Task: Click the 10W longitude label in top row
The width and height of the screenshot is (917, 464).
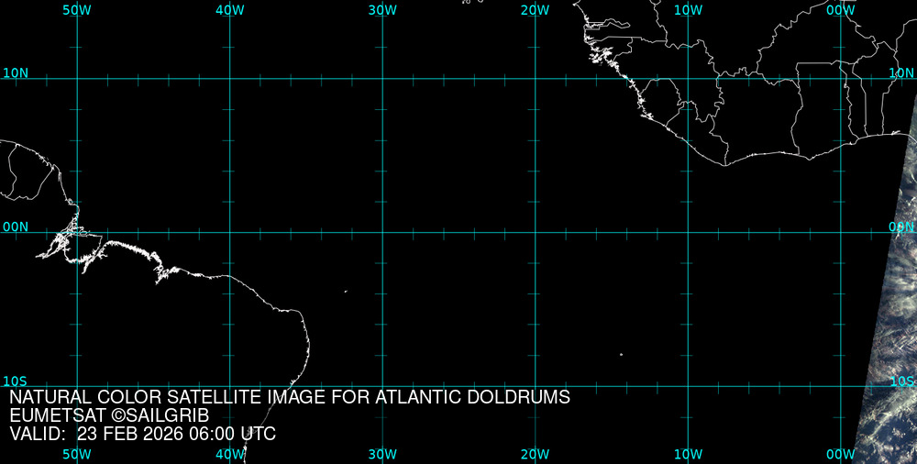Action: pyautogui.click(x=688, y=9)
